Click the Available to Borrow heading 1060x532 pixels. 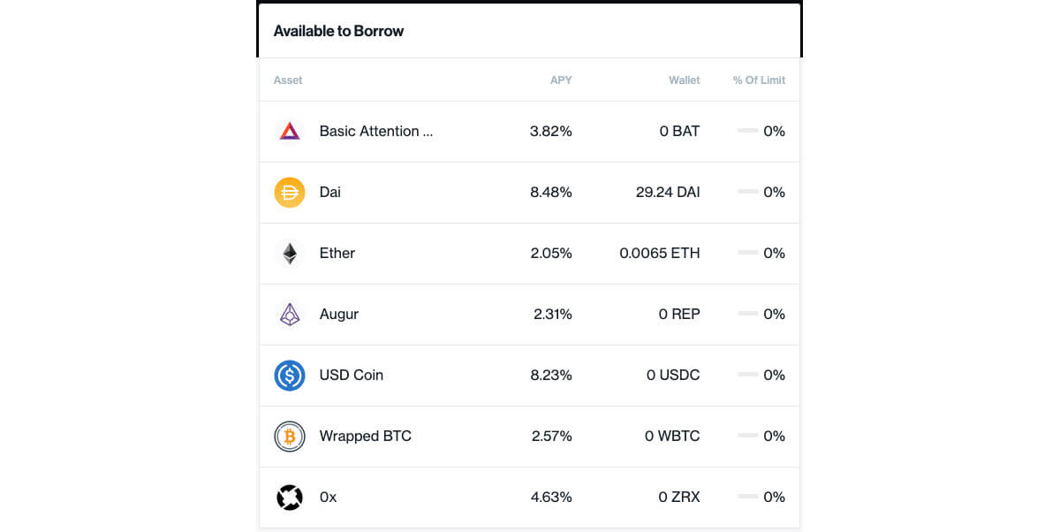(x=338, y=31)
